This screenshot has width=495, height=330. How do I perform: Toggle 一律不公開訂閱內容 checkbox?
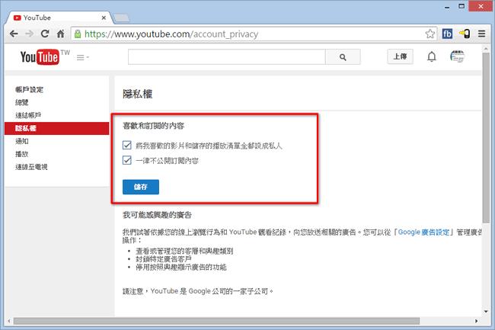(x=127, y=161)
